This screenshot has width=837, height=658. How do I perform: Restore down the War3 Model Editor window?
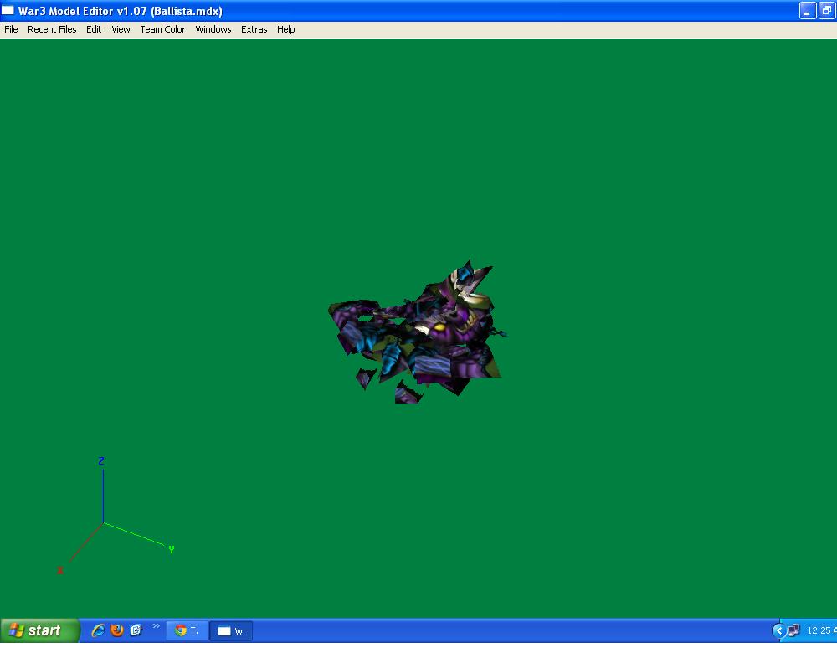[827, 10]
